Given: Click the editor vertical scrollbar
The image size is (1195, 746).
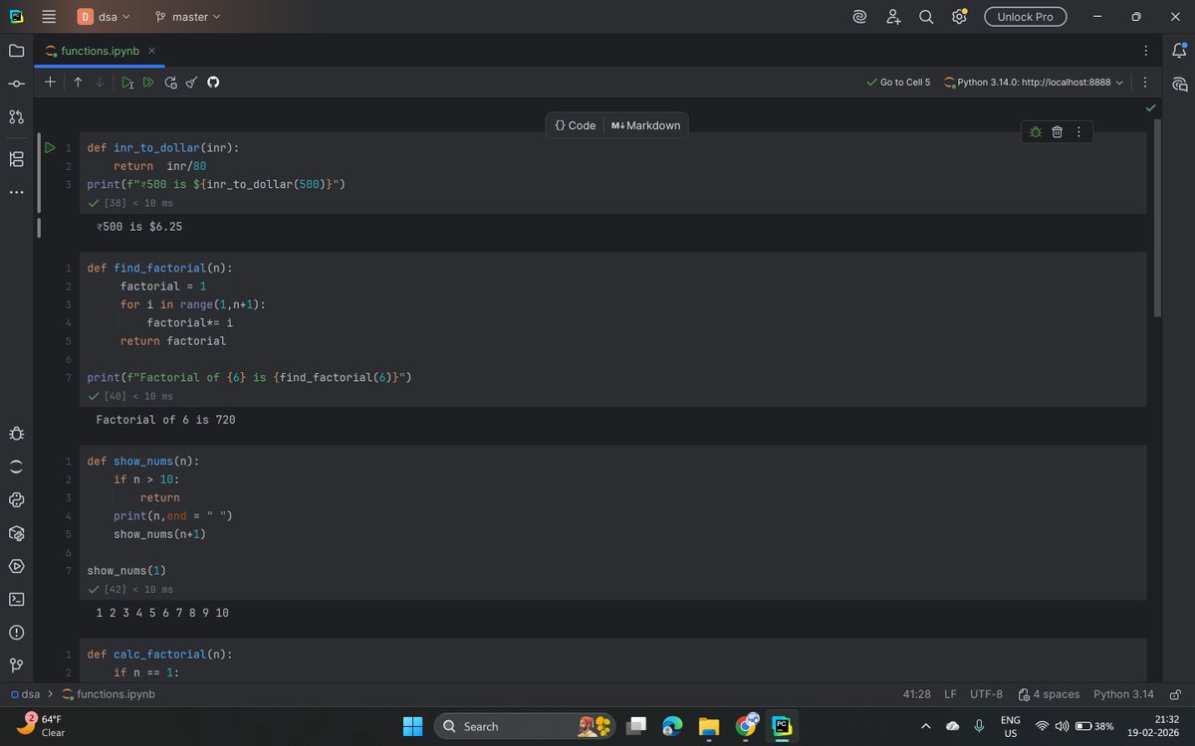Looking at the screenshot, I should click(x=1157, y=217).
